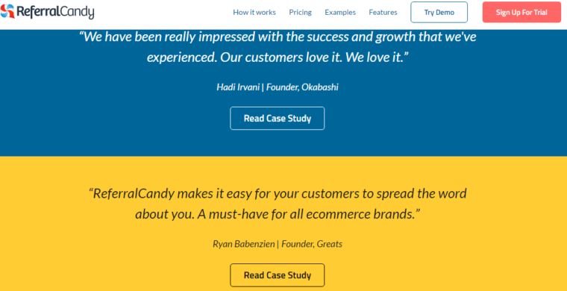Screen dimensions: 567x291
Task: Go to the Pricing nav link
Action: coord(300,12)
